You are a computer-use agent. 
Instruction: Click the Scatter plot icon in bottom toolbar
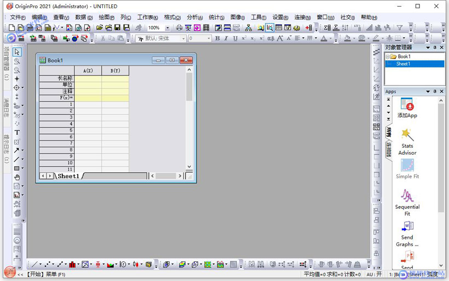click(48, 265)
